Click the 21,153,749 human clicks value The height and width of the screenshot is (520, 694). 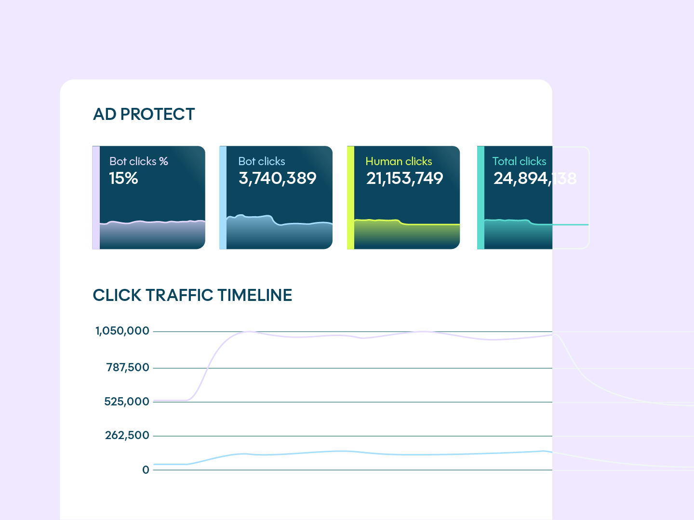(x=404, y=179)
